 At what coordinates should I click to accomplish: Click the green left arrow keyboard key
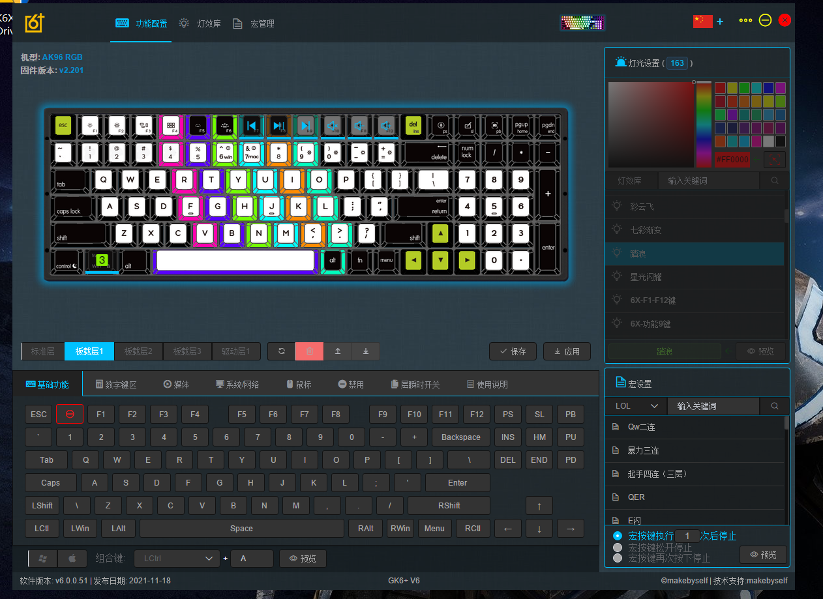click(x=413, y=261)
